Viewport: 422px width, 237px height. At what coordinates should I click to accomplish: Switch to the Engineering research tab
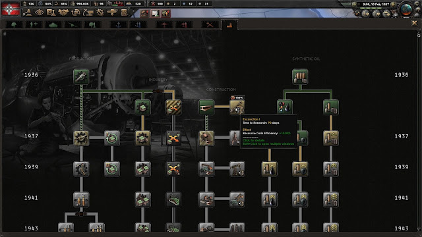point(210,25)
